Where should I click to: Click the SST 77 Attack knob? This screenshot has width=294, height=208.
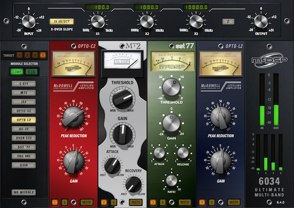[159, 153]
